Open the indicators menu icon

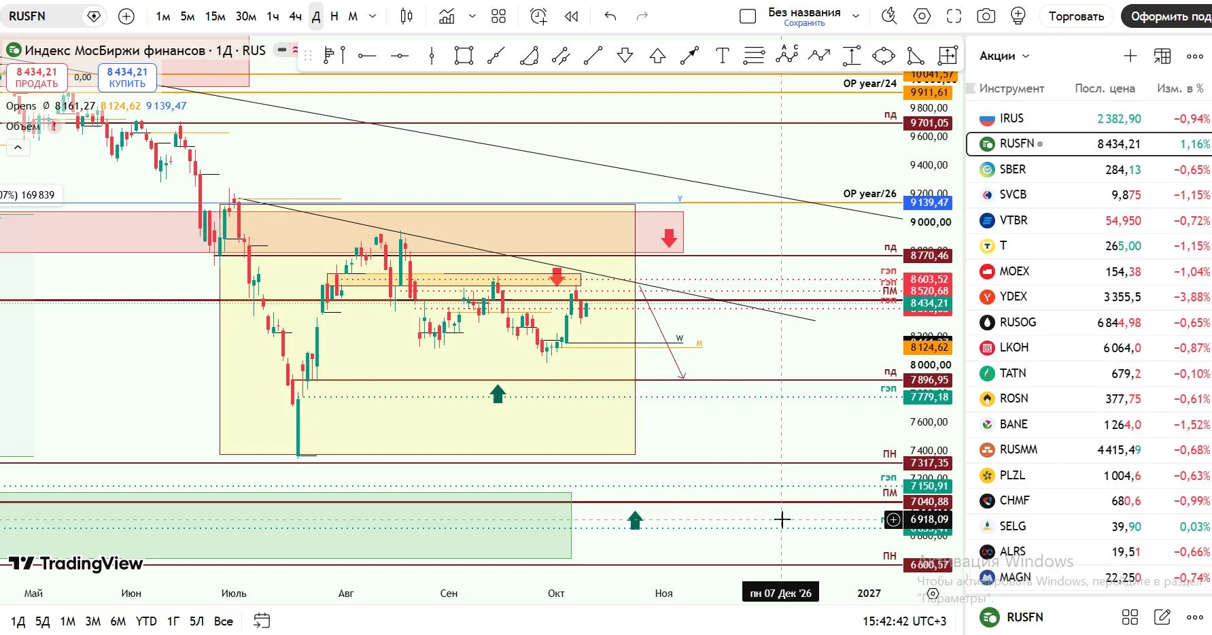click(447, 16)
